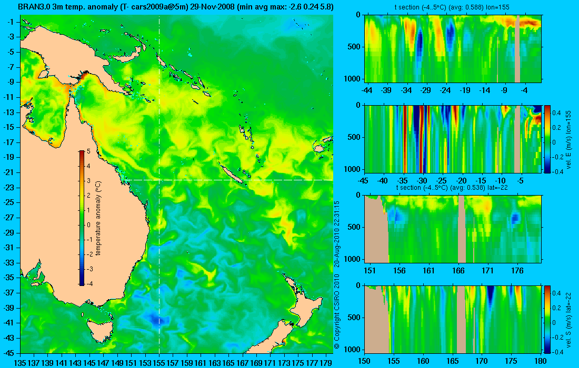This screenshot has width=579, height=368.
Task: Click the 't section ... lat=-22' panel title
Action: [453, 187]
